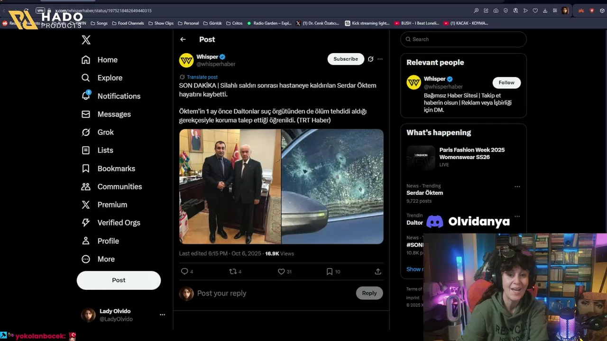Click Translate post link
Viewport: 607px width, 341px height.
[x=202, y=77]
